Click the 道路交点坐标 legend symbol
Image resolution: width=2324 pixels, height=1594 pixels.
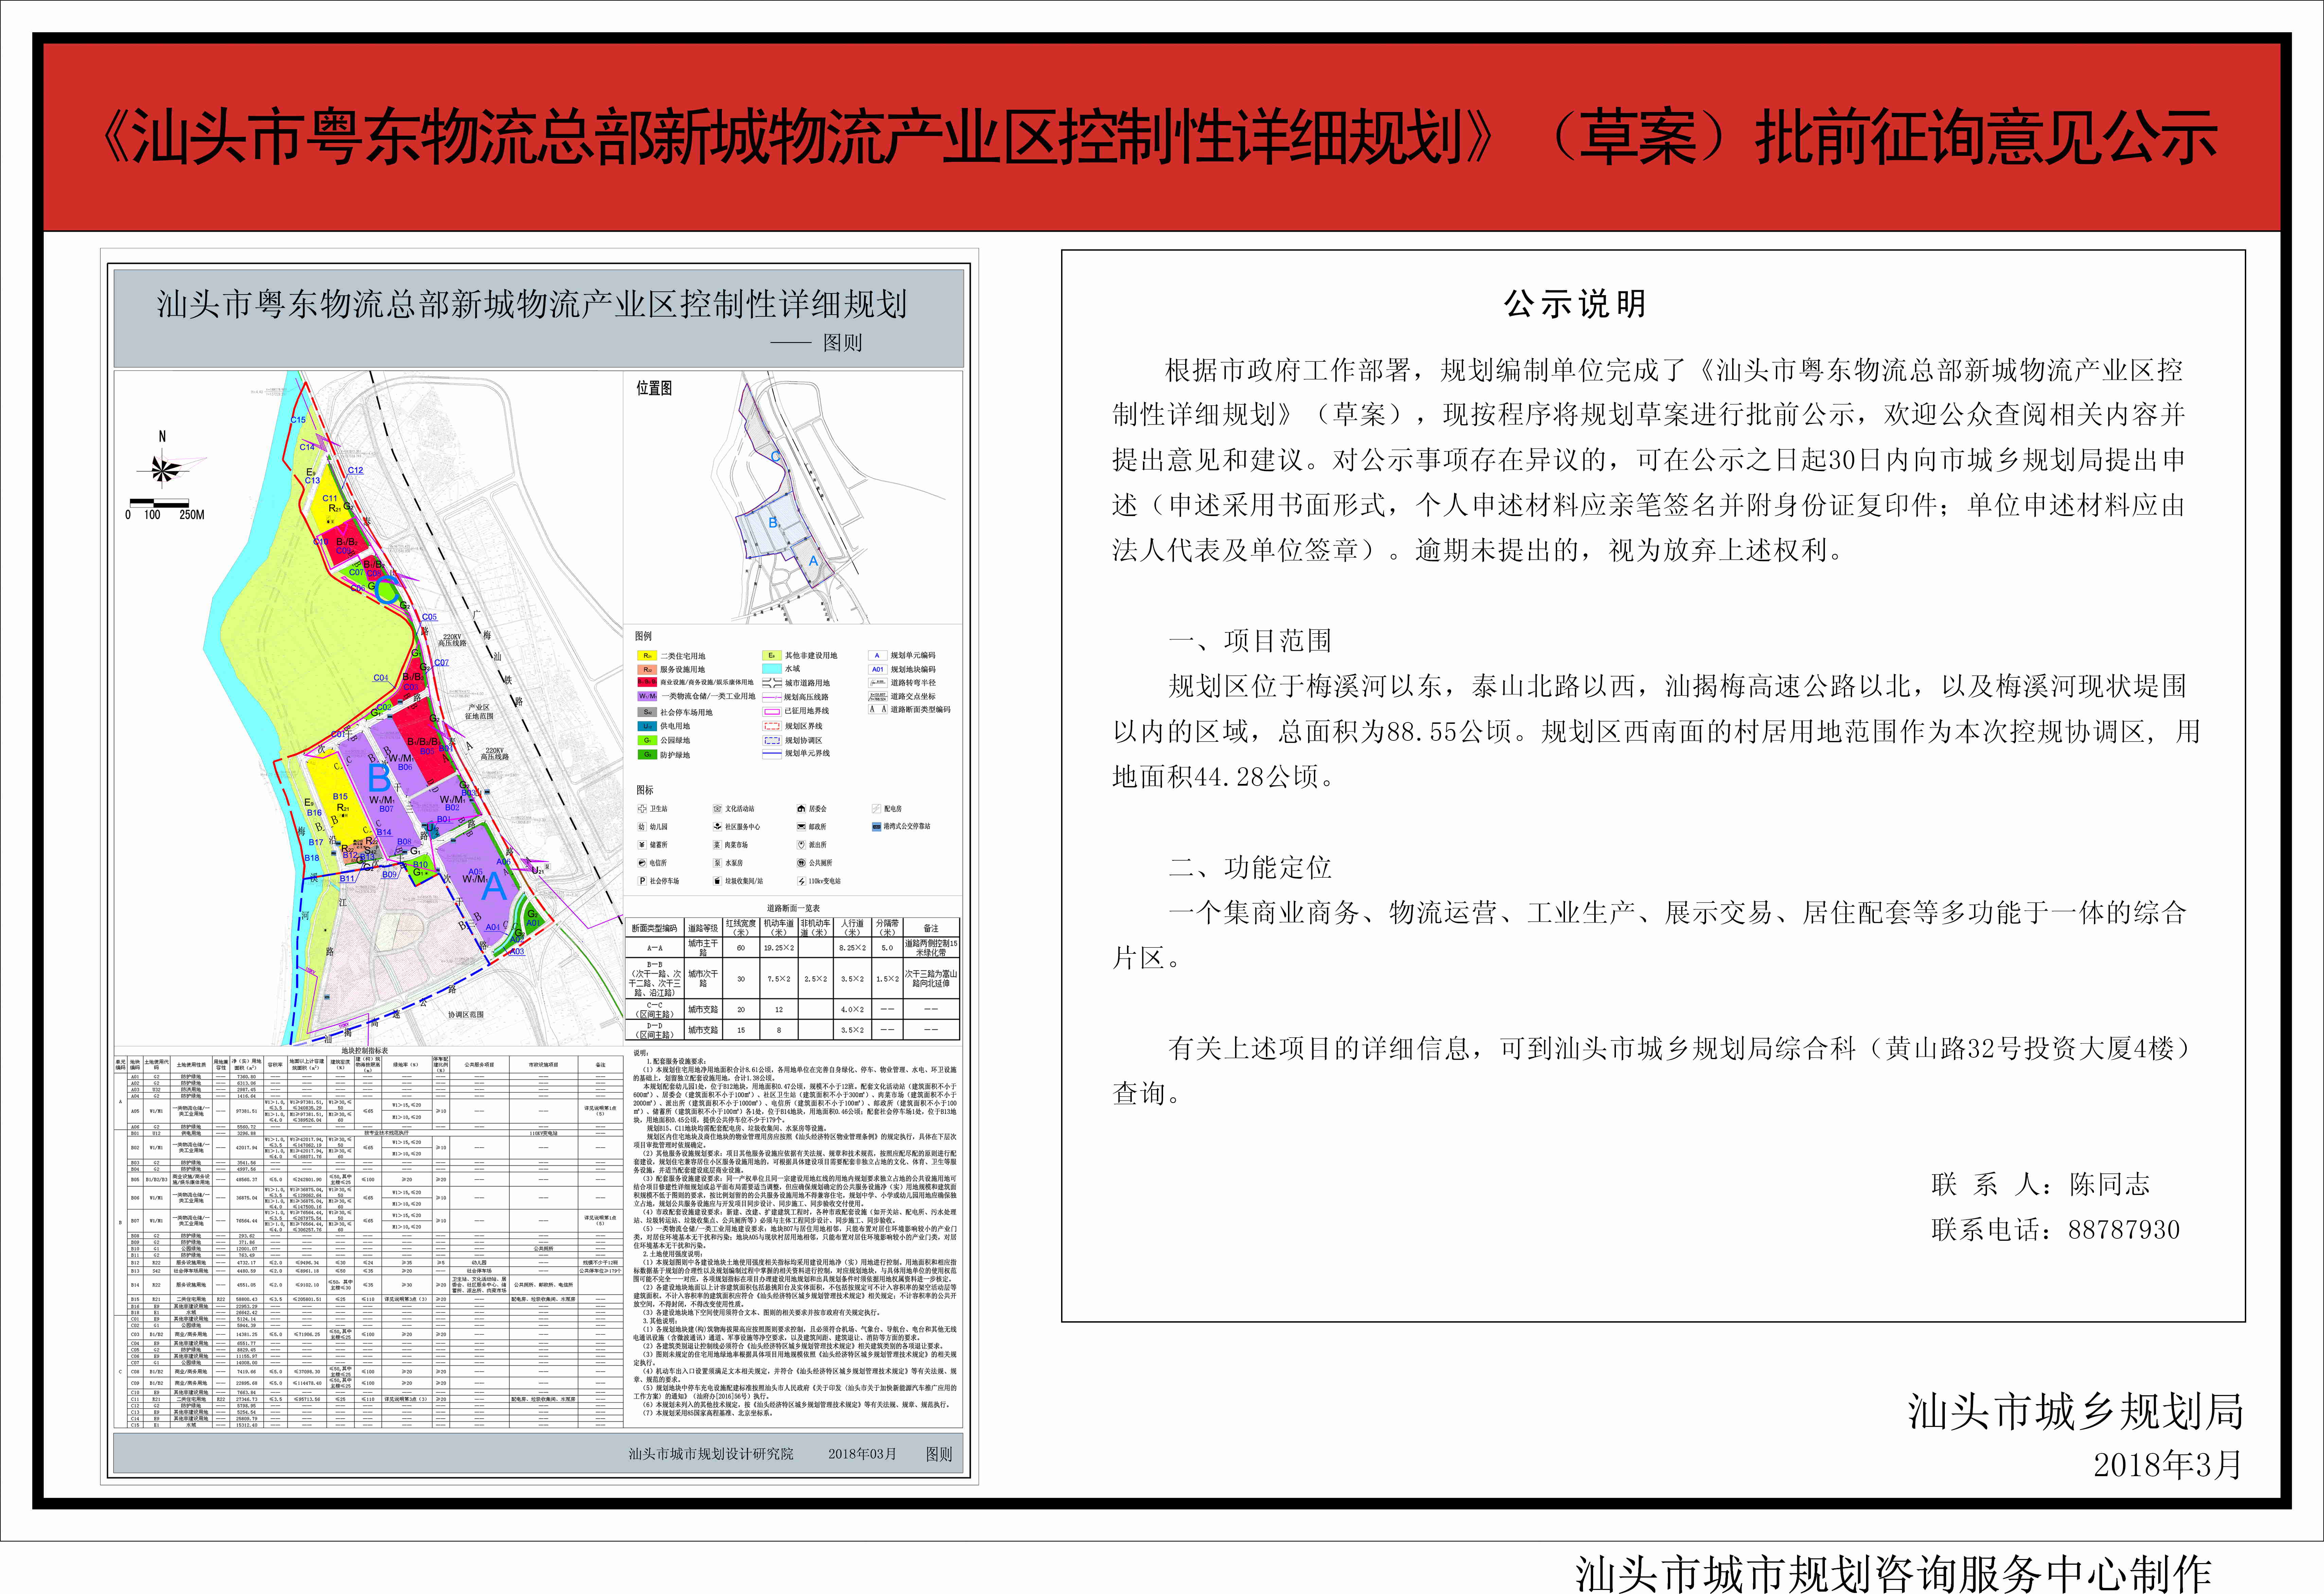pyautogui.click(x=878, y=697)
